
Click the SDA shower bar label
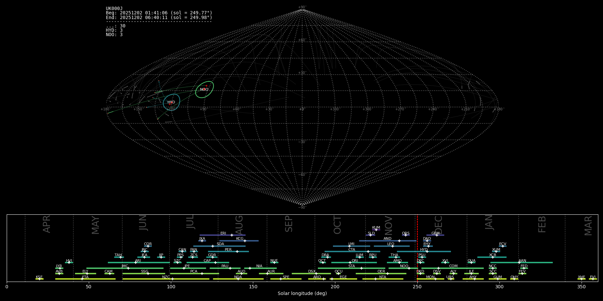[x=220, y=244]
